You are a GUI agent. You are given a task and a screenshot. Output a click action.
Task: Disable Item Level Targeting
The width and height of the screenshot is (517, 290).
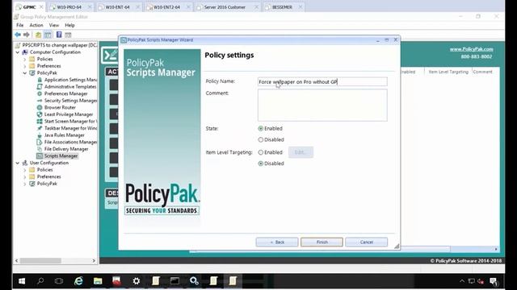pos(261,164)
